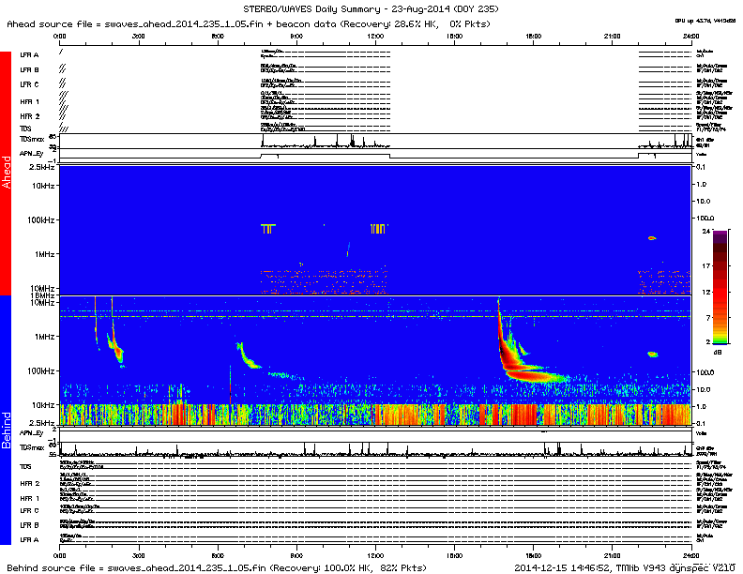Click 1MHz label on Behind spectrogram axis
The height and width of the screenshot is (574, 743).
pos(44,337)
